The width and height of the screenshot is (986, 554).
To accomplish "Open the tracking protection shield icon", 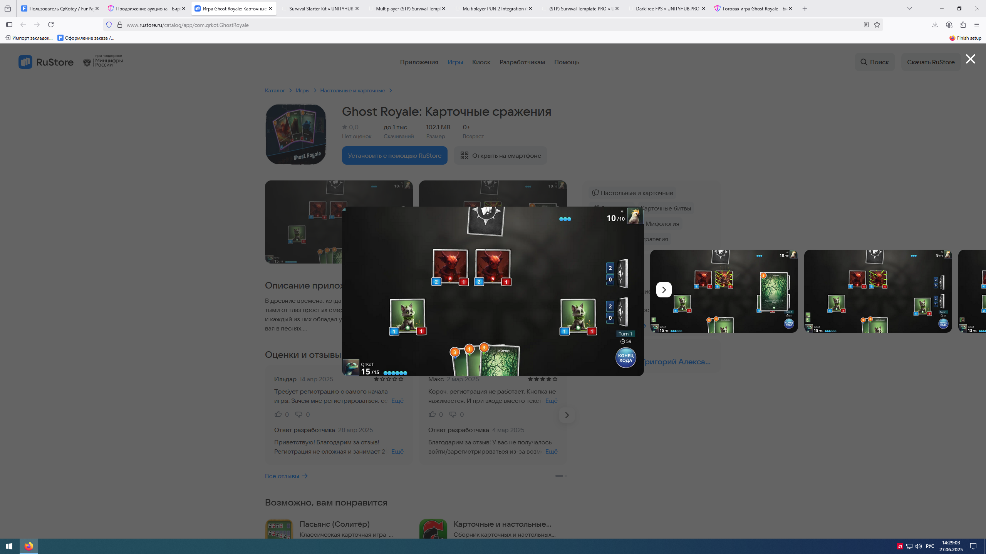I will point(109,25).
